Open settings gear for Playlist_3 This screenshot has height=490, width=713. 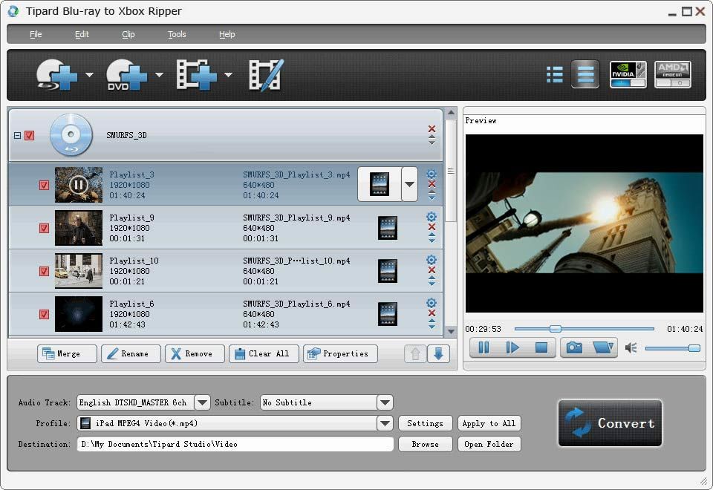tap(432, 174)
